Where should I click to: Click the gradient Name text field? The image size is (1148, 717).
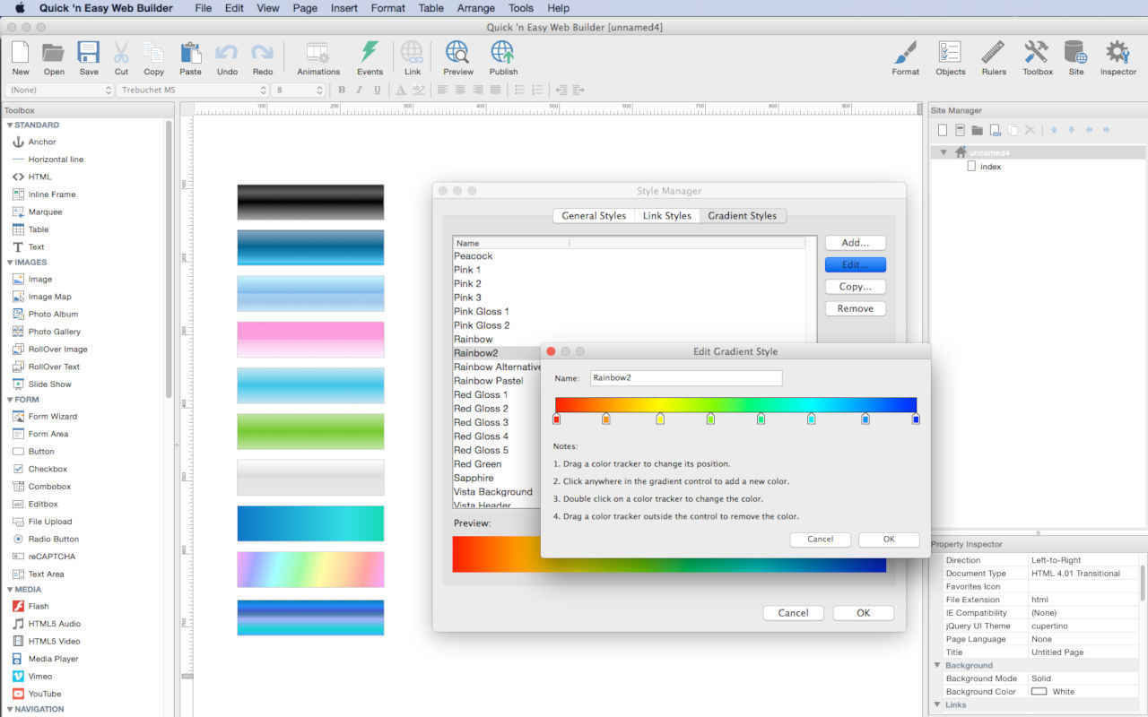pyautogui.click(x=685, y=378)
